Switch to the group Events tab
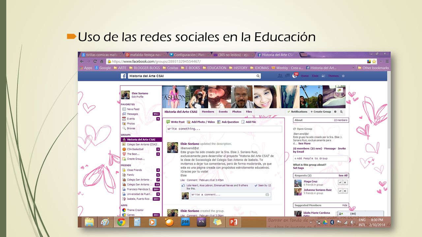Image resolution: width=422 pixels, height=237 pixels. pos(223,112)
